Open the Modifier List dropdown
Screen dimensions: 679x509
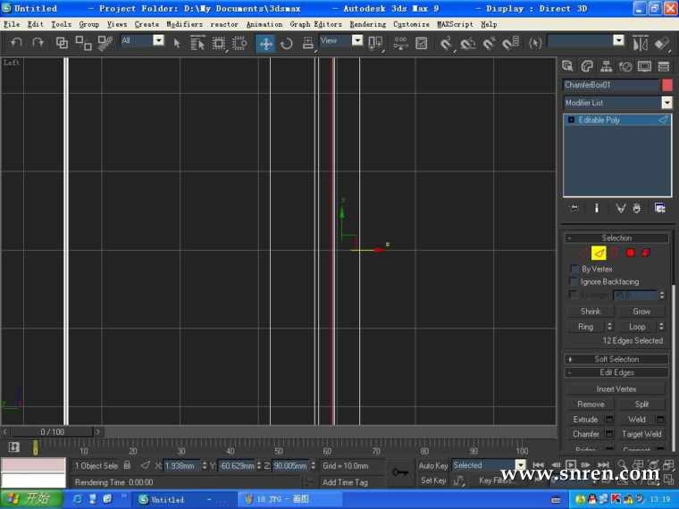pos(666,103)
